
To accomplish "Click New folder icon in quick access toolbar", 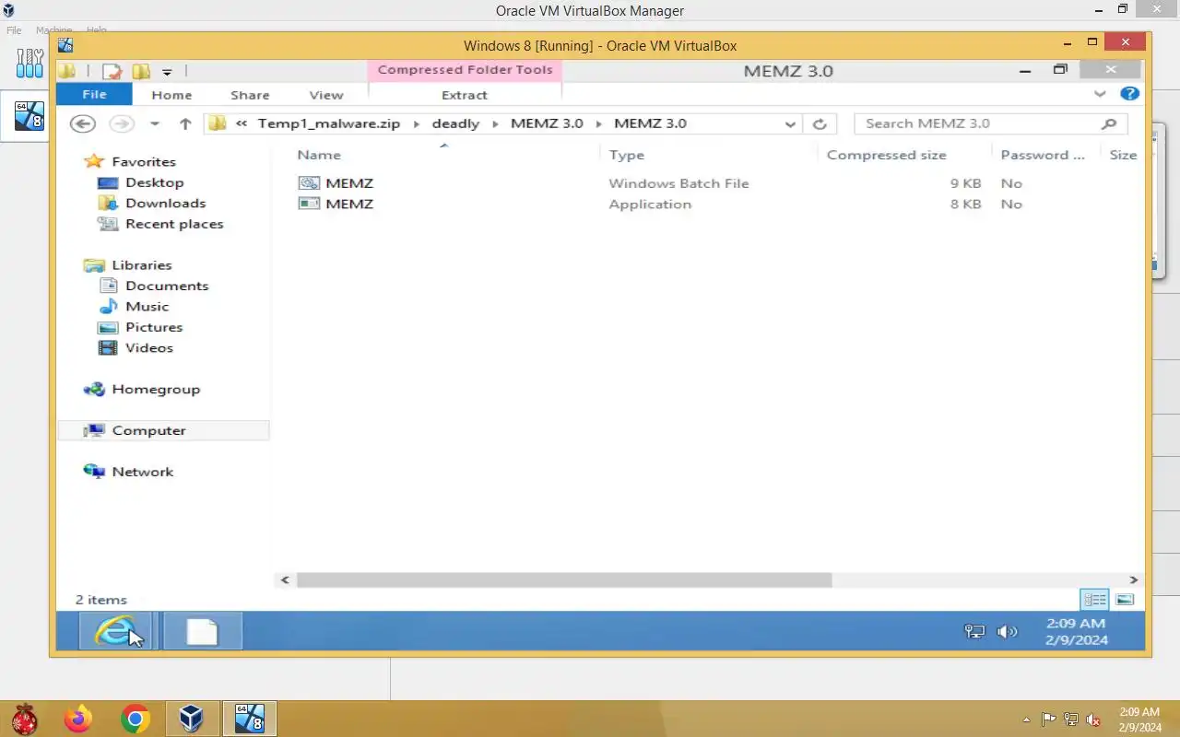I will [x=141, y=71].
